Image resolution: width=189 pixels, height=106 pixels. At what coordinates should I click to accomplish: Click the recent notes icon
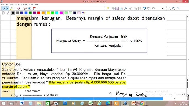tap(113, 8)
